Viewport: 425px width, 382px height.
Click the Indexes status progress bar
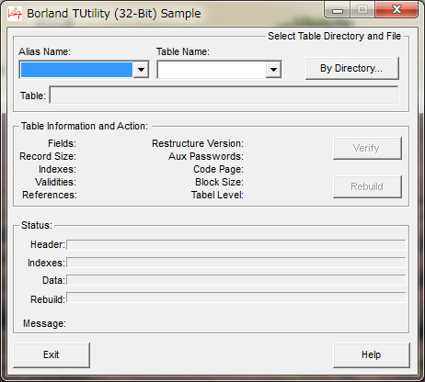[236, 263]
